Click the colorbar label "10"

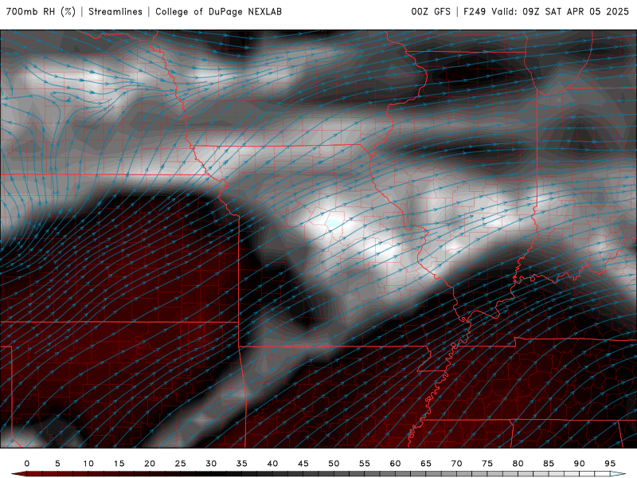[x=88, y=464]
